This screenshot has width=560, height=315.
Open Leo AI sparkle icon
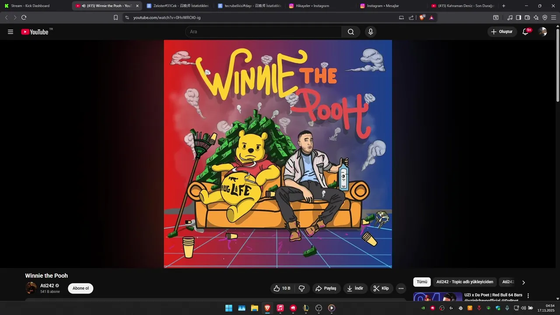coord(536,17)
